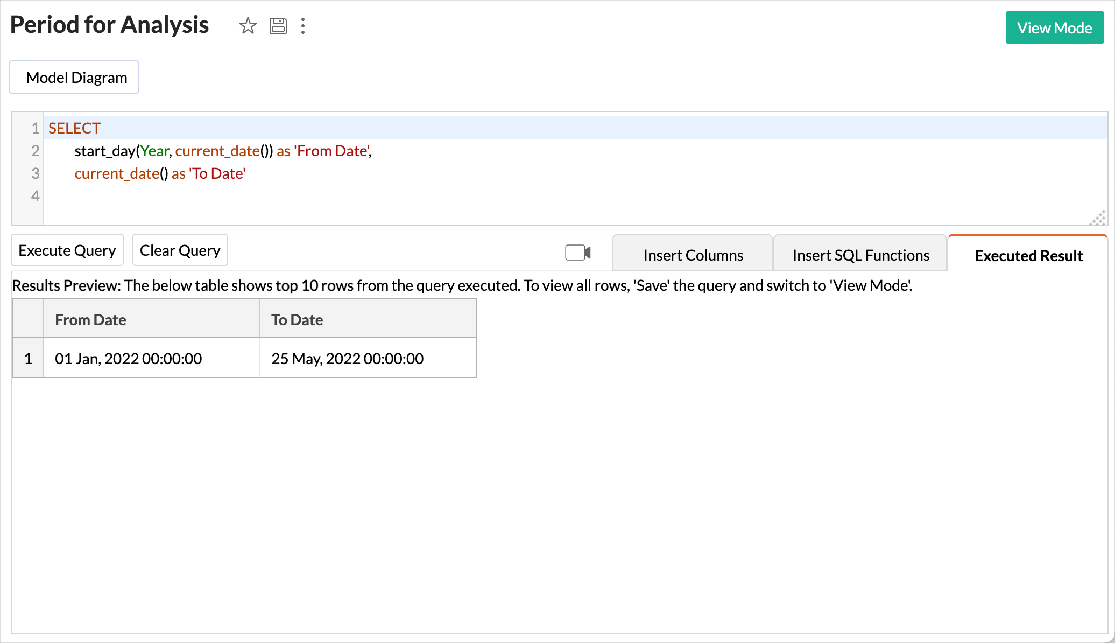Click the save floppy disk icon
The width and height of the screenshot is (1115, 643).
click(278, 25)
